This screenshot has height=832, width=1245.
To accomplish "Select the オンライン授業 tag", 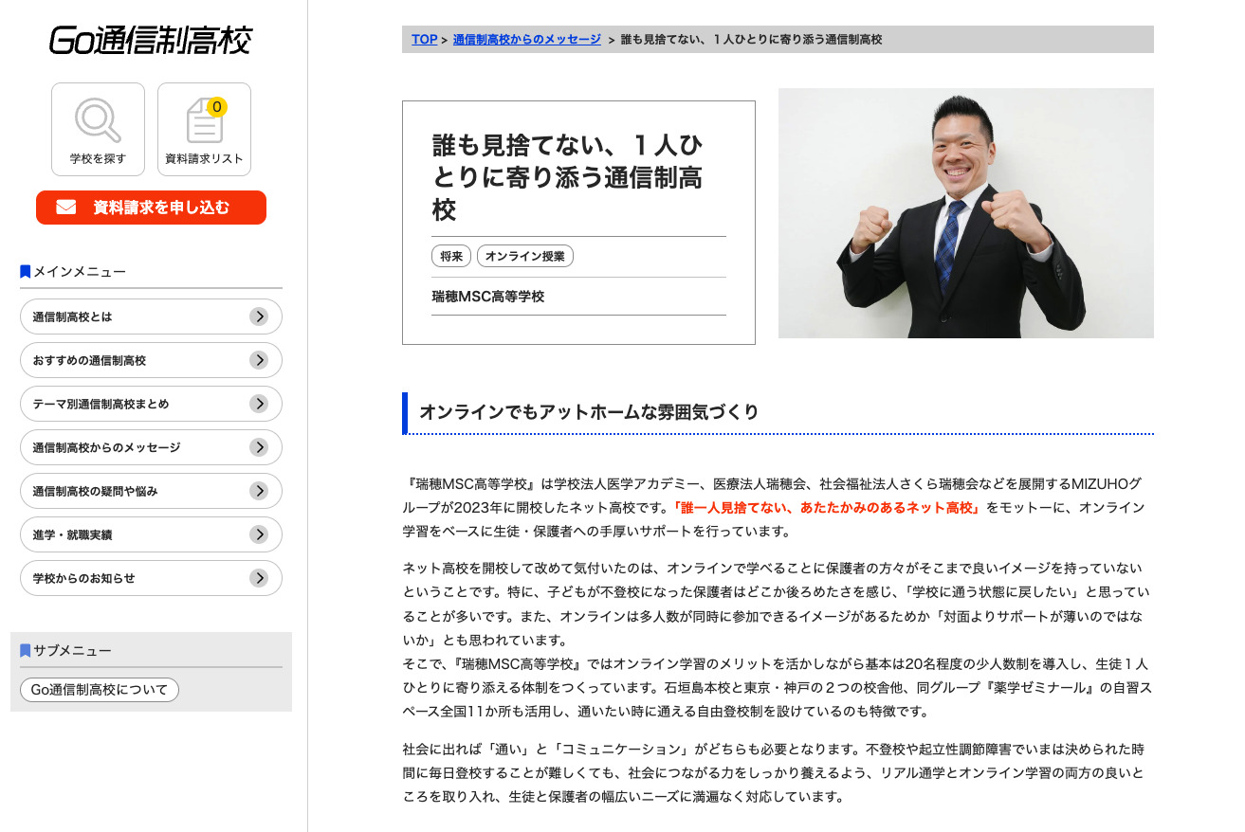I will click(525, 256).
